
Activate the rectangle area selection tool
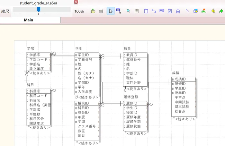point(119,11)
